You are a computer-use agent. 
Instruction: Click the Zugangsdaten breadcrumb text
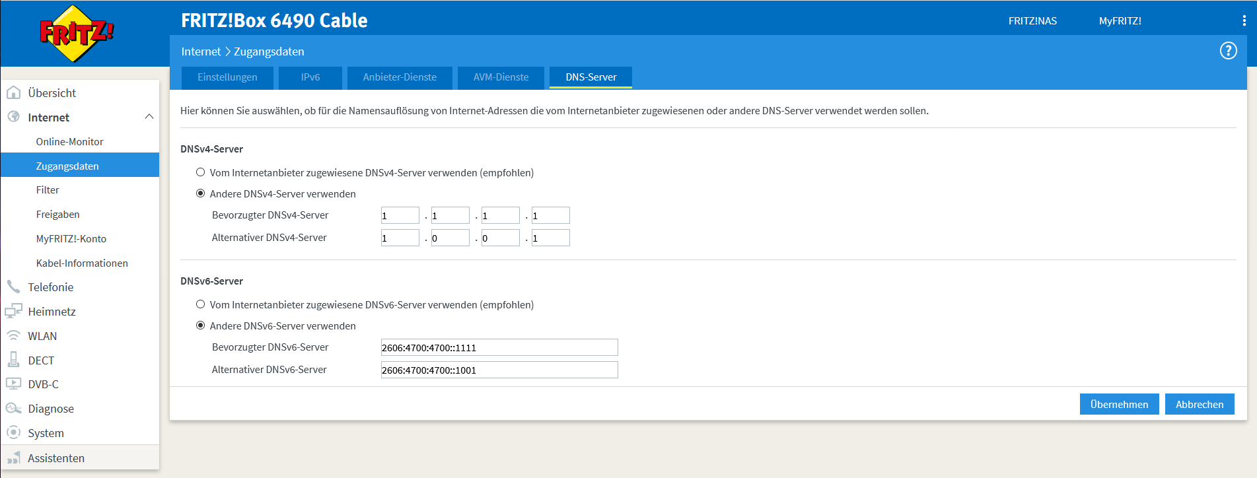tap(269, 51)
